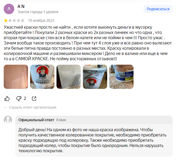The image size is (180, 163).
Task: Click the thumbs down dislike icon
Action: tap(19, 99)
